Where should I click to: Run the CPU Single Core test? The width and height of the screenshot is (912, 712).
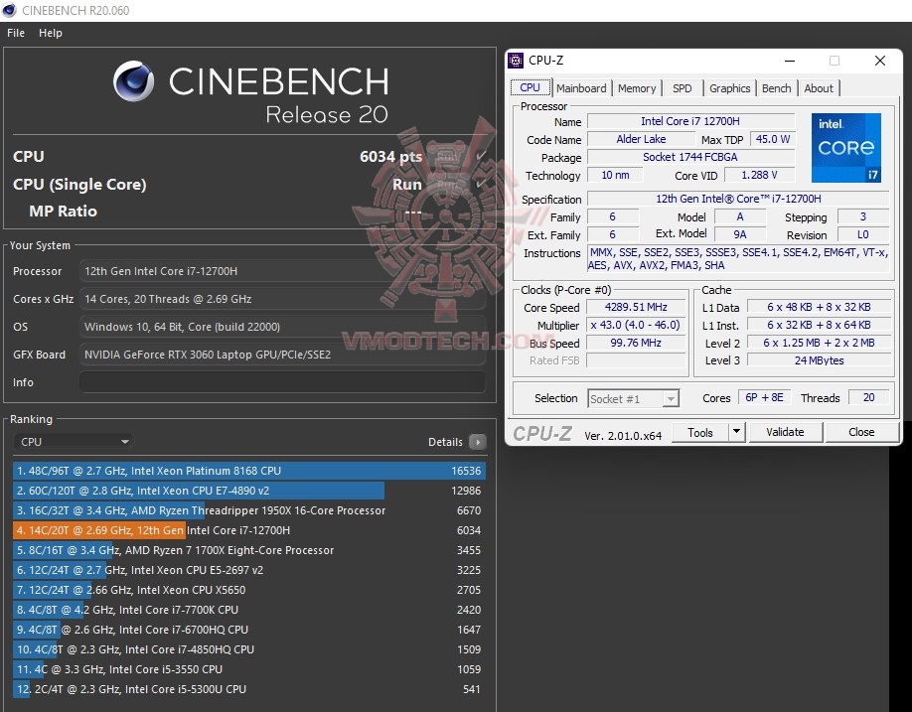click(x=447, y=185)
